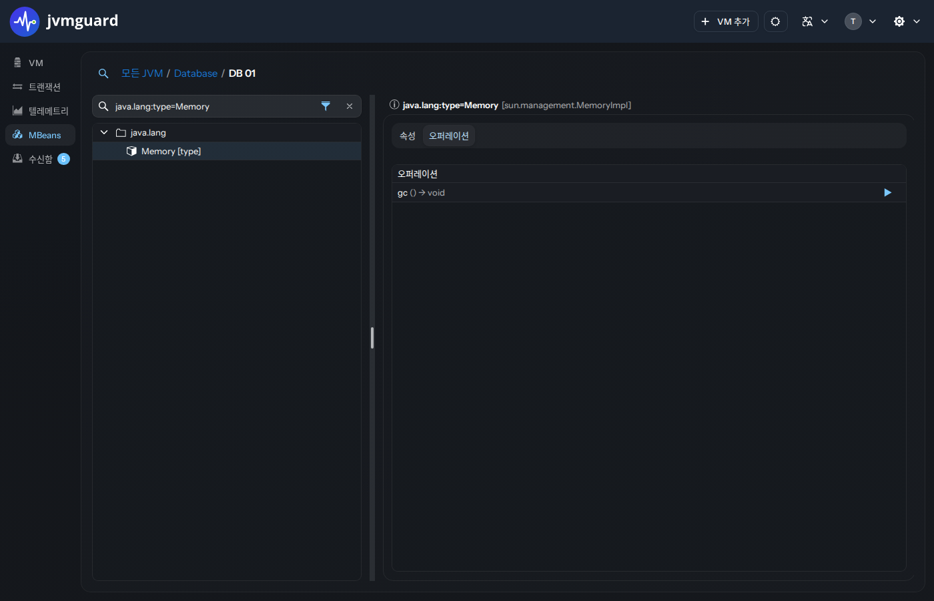Screen dimensions: 934x601
Task: Click the jvmguard title text
Action: tap(82, 21)
